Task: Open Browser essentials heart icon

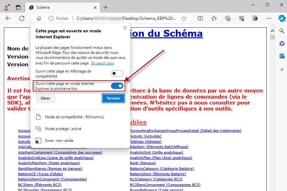Action: (242, 18)
